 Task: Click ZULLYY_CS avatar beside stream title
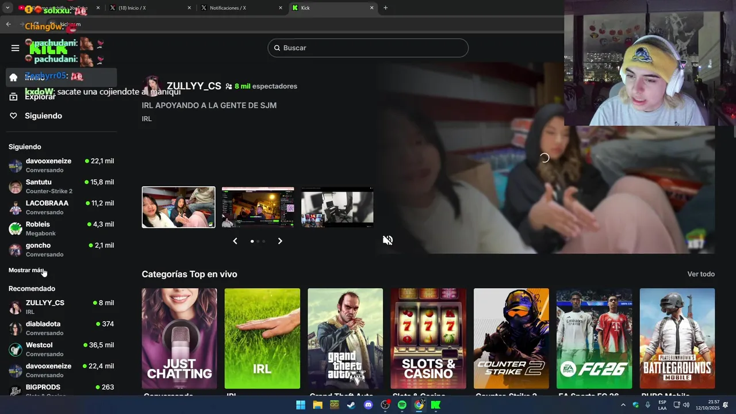click(152, 86)
